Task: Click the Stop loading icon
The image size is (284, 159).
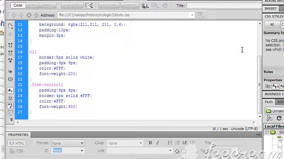Action: tap(29, 15)
